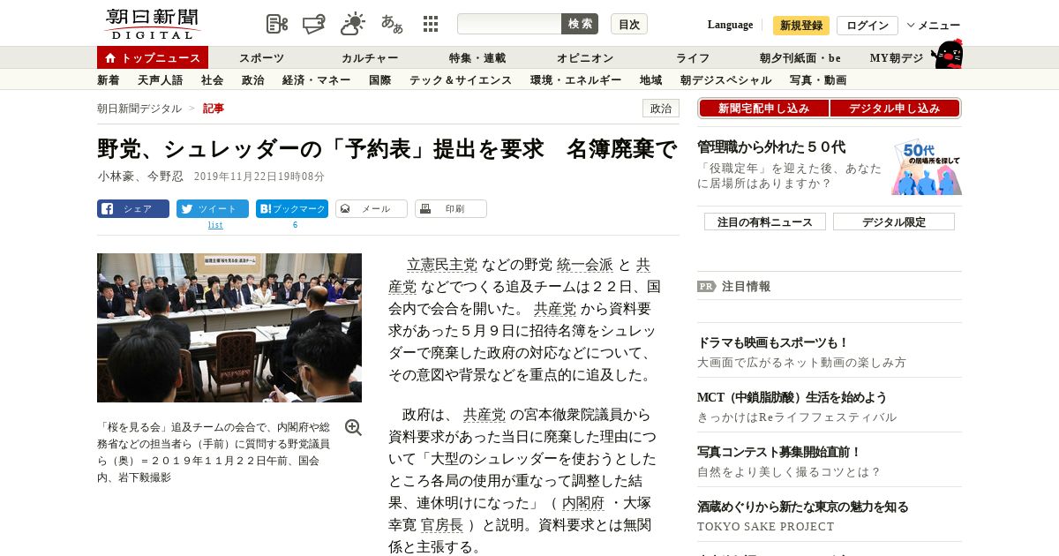
Task: Open the 天声人語 submenu item
Action: 160,80
